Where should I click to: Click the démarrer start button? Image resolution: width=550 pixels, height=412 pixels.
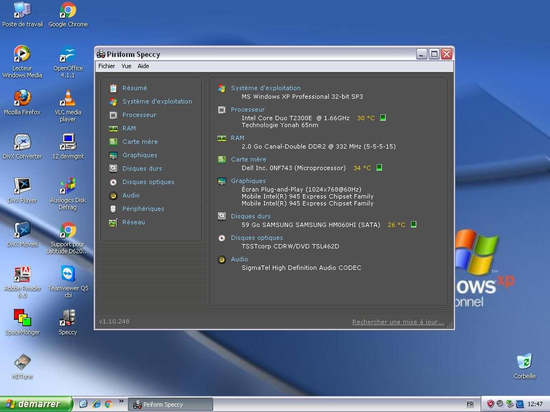coord(36,404)
